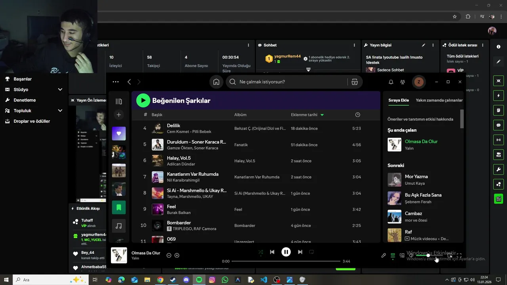Open Spotify three-dot menu
The height and width of the screenshot is (285, 507).
116,82
